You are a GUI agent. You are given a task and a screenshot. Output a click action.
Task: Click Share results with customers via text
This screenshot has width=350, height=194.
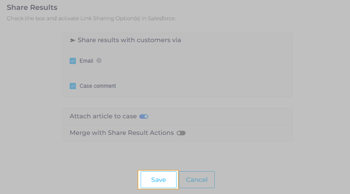click(x=129, y=40)
